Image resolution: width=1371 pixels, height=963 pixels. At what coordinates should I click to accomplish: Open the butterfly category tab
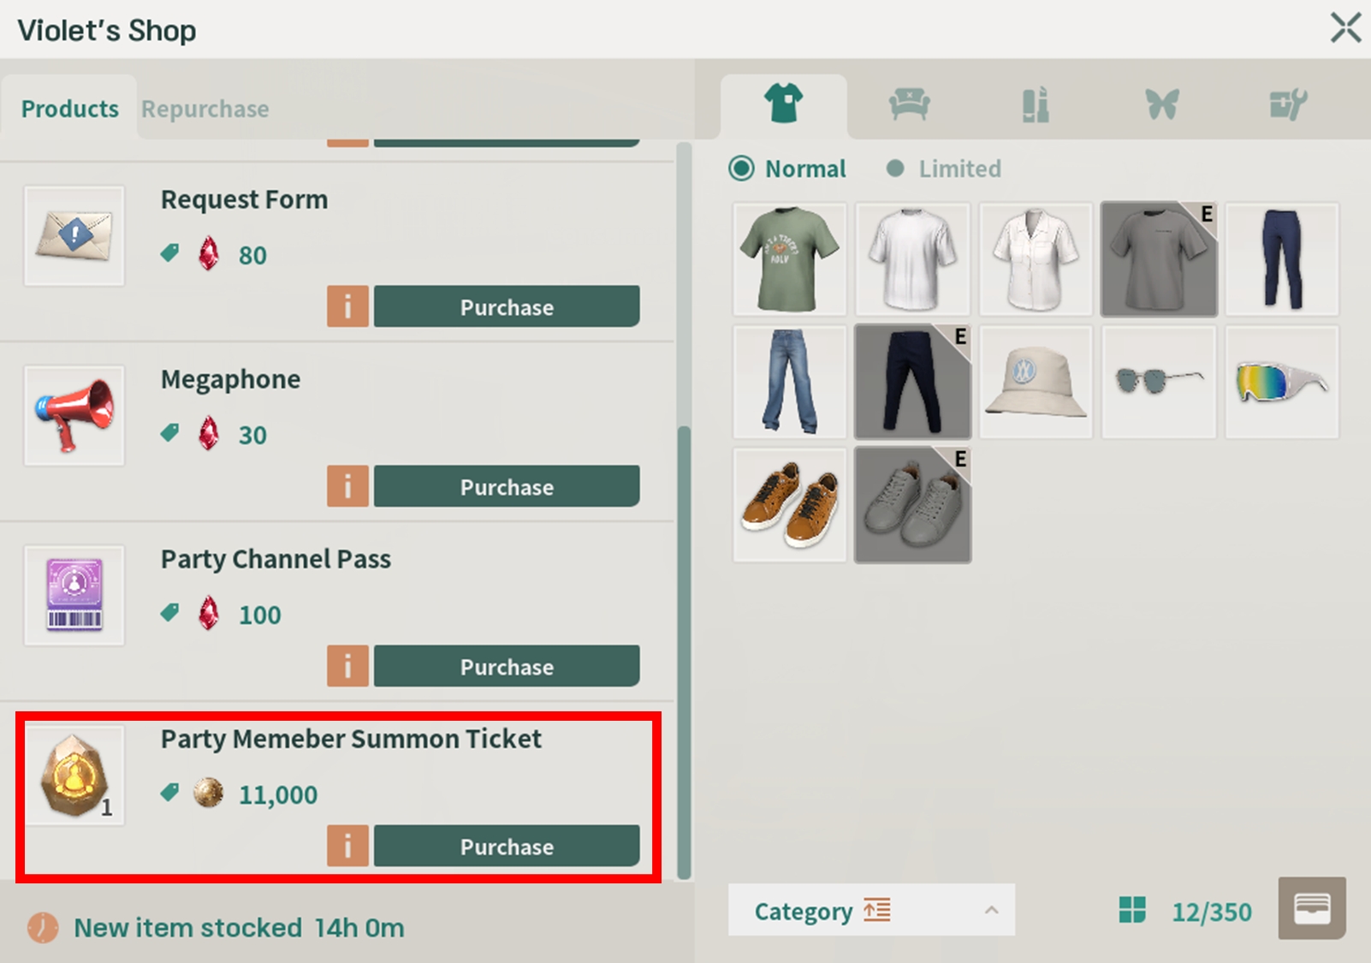[x=1161, y=105]
